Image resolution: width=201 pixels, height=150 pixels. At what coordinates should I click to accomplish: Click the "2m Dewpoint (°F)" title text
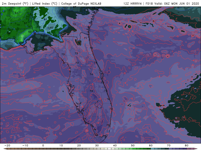[x=15, y=3]
